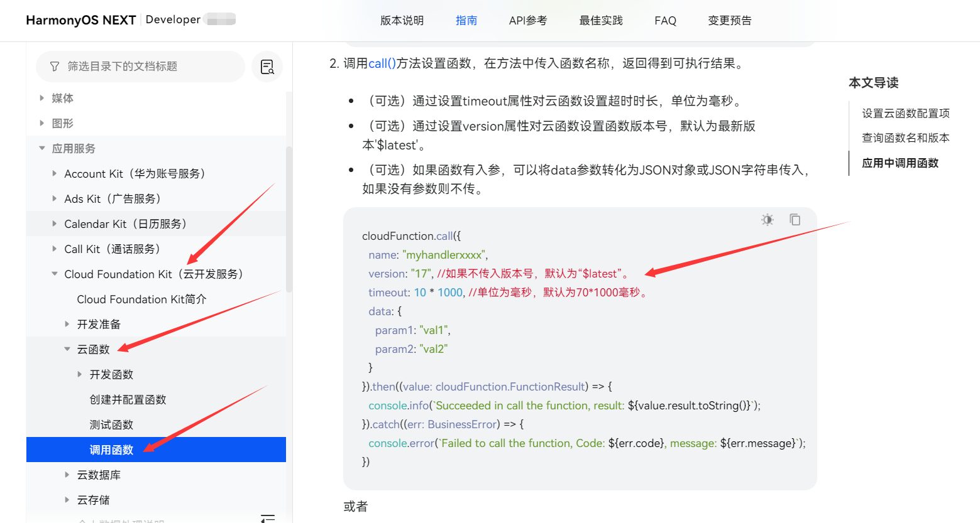980x523 pixels.
Task: Click the data参数 JSON bullet text
Action: coord(585,180)
